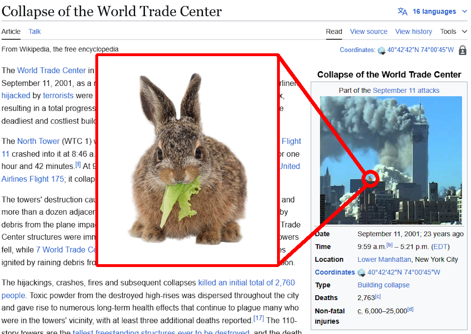Screen dimensions: 471x334
Task: Click the EDT time zone link
Action: 440,247
